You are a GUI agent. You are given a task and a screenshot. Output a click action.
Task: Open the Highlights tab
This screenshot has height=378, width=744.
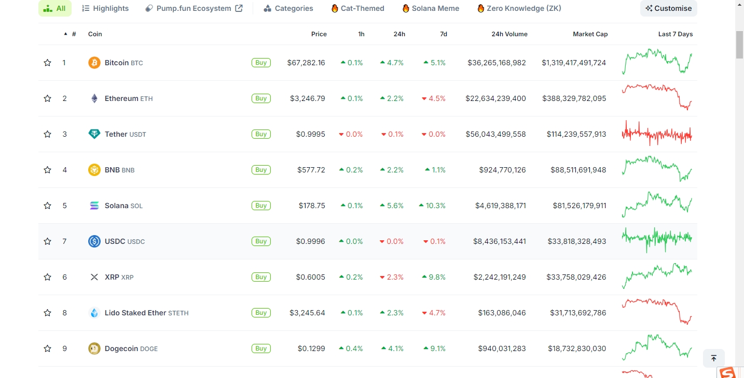point(105,8)
